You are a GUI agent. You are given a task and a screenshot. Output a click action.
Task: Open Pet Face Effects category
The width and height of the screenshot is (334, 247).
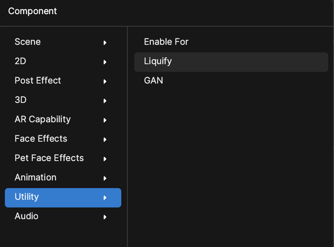(x=63, y=158)
